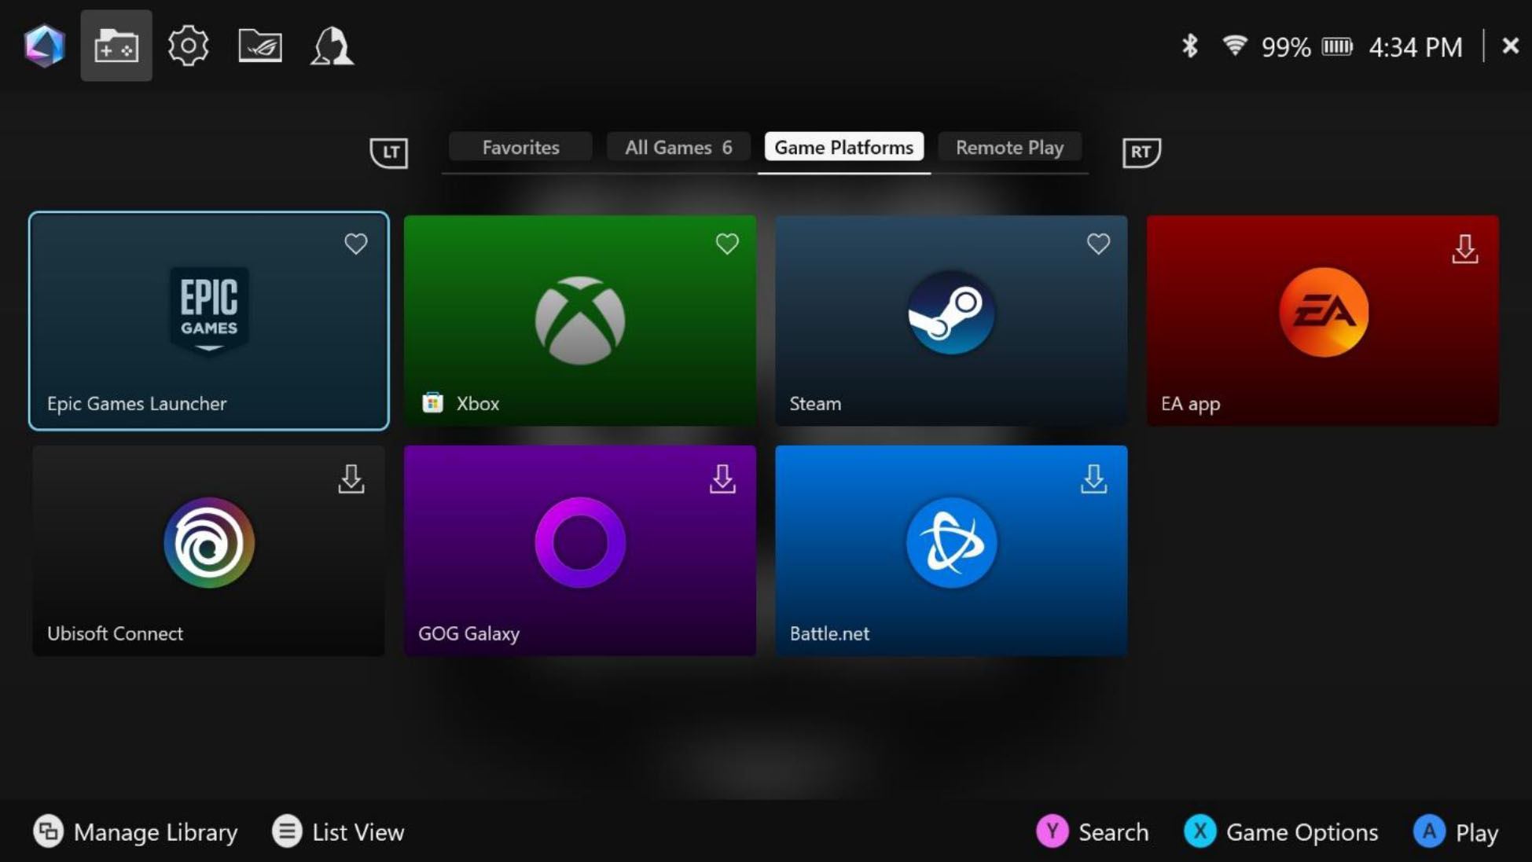Click the Wi-Fi signal icon
This screenshot has height=862, width=1532.
[x=1235, y=46]
